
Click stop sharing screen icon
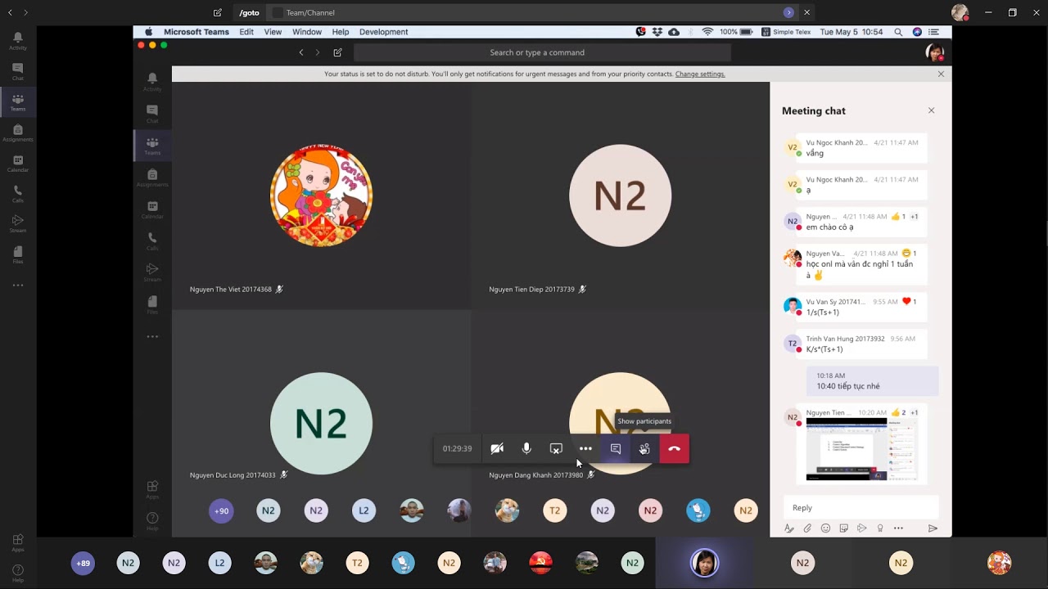pyautogui.click(x=556, y=448)
